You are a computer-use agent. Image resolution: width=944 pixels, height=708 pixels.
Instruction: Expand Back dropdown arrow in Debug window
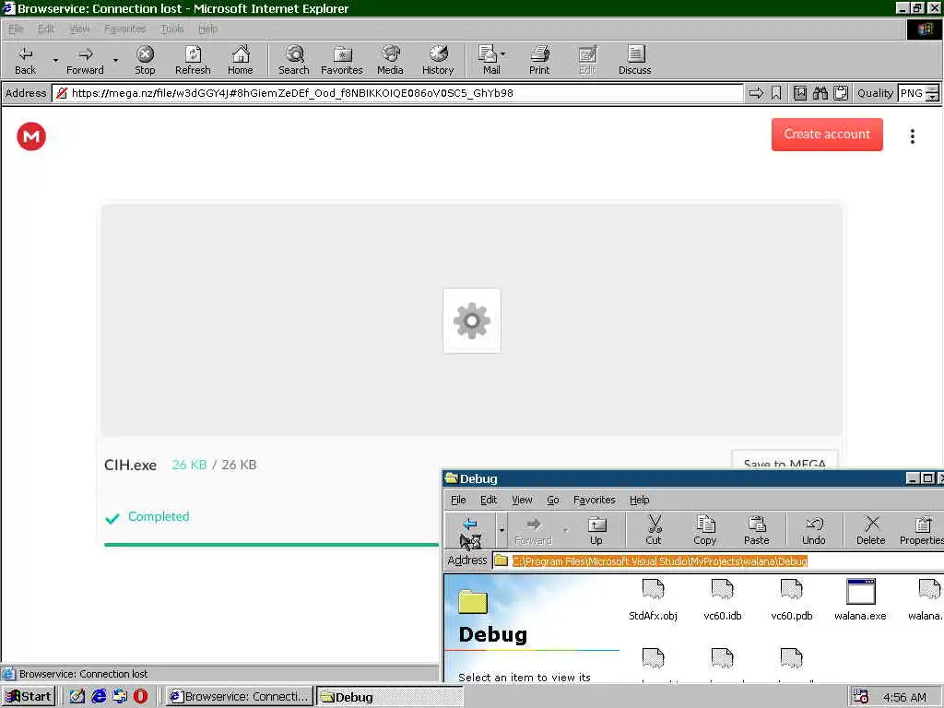[501, 530]
